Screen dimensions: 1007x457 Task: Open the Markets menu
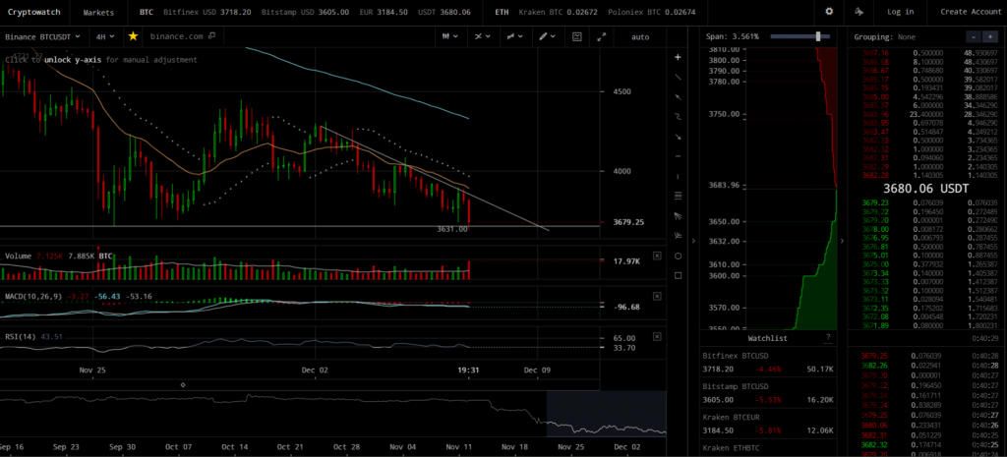point(97,12)
